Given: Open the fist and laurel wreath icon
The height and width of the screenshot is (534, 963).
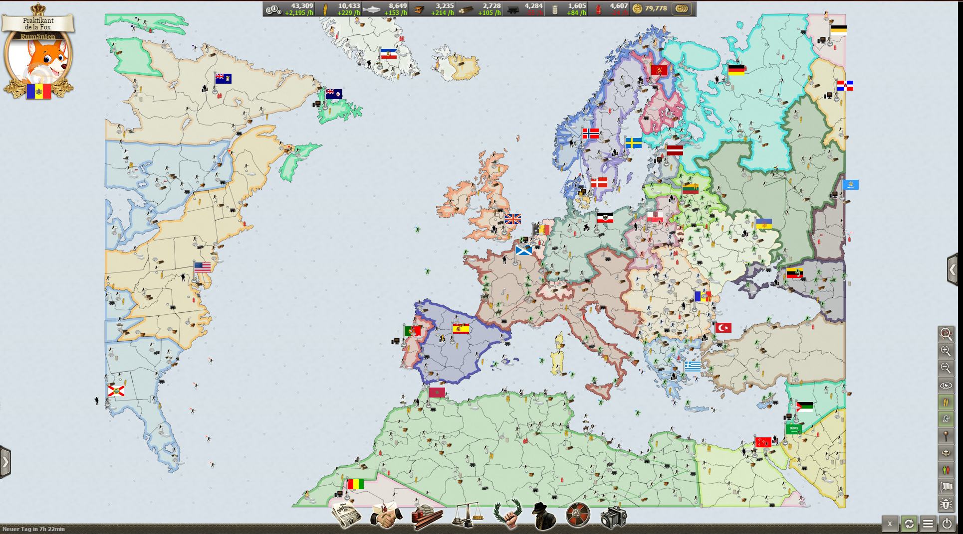Looking at the screenshot, I should point(506,516).
